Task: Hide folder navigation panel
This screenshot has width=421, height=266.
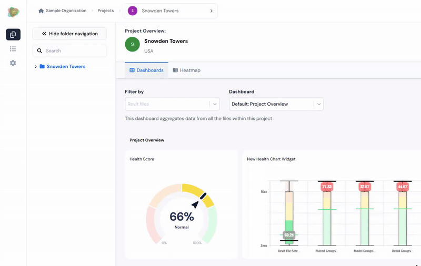Action: [70, 34]
